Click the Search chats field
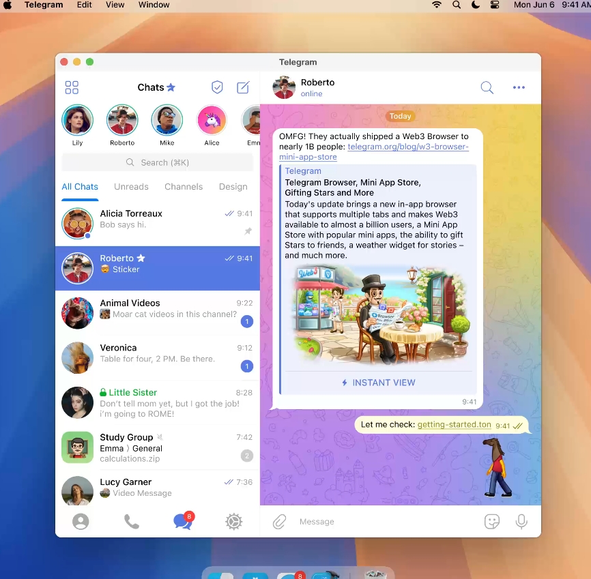 158,162
